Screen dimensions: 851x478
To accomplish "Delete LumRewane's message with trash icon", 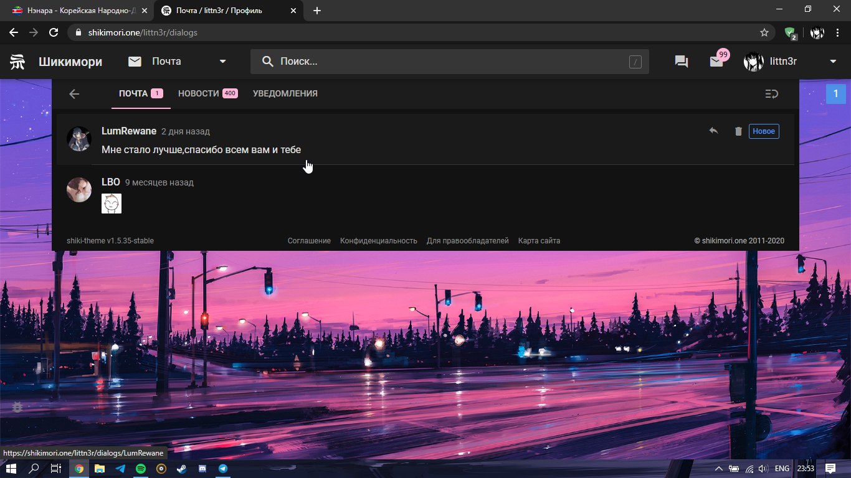I will pyautogui.click(x=738, y=131).
